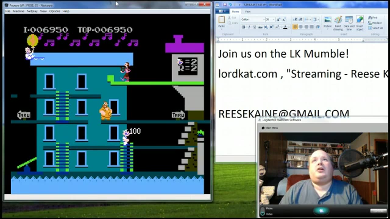Click the Increase indent icon
The height and width of the screenshot is (219, 390).
click(300, 19)
